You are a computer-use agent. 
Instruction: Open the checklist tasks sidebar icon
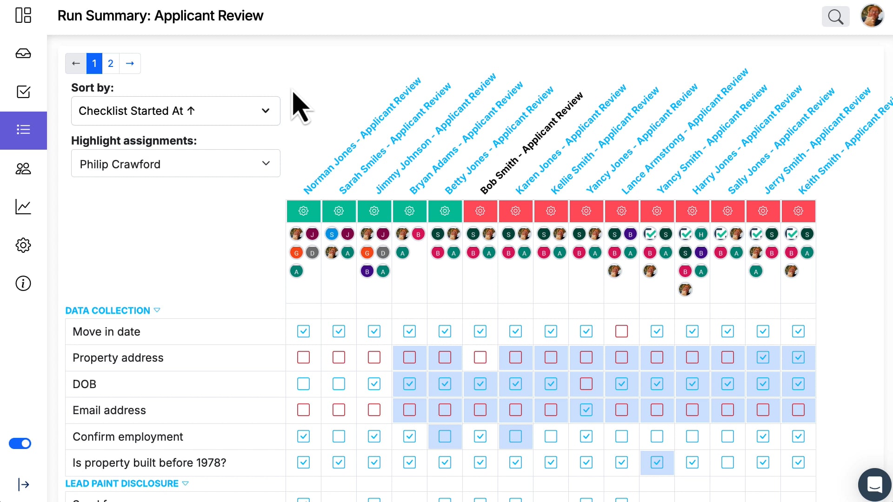[x=23, y=92]
